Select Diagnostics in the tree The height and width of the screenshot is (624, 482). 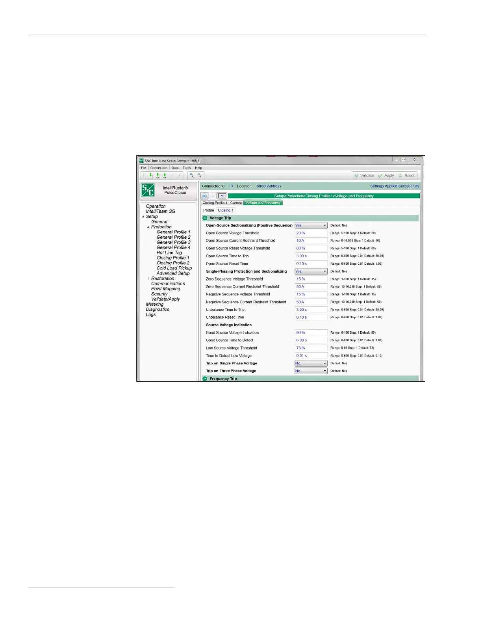click(x=158, y=309)
